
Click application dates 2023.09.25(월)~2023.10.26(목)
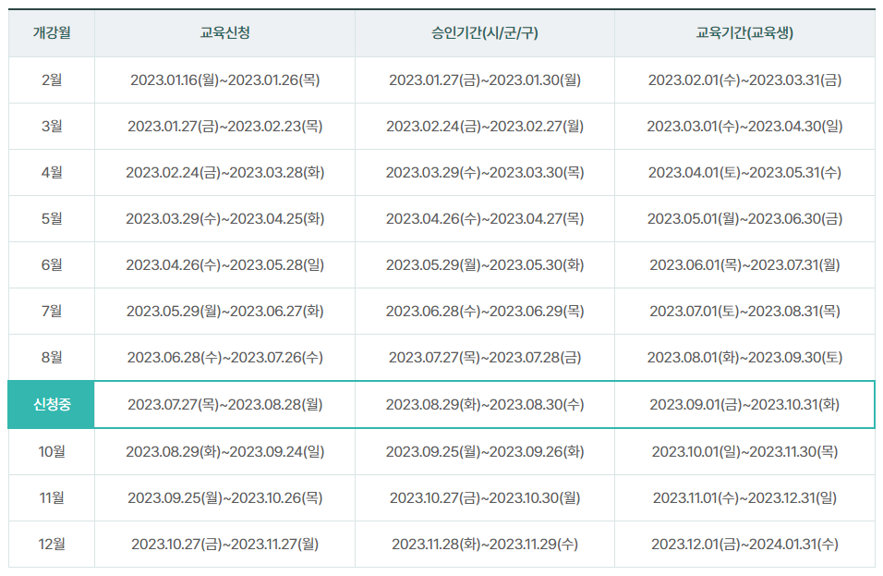[x=224, y=496]
